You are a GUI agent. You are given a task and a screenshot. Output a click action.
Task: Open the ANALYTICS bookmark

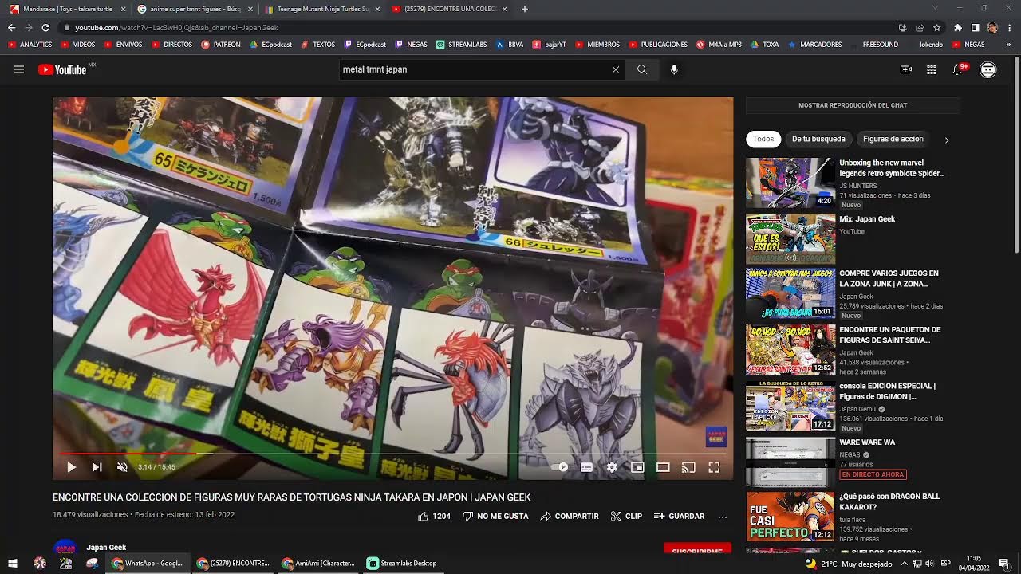coord(30,45)
